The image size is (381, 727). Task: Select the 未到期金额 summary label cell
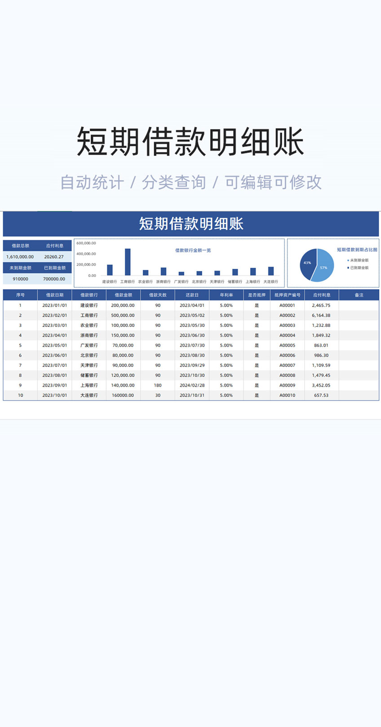(x=20, y=268)
